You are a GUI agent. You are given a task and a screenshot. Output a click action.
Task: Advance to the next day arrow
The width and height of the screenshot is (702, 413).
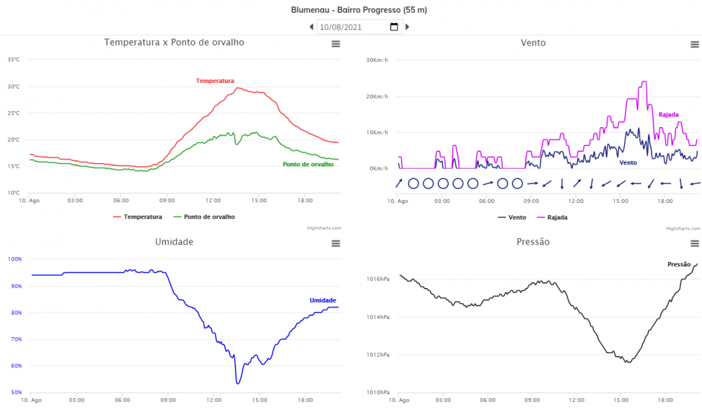(x=407, y=27)
